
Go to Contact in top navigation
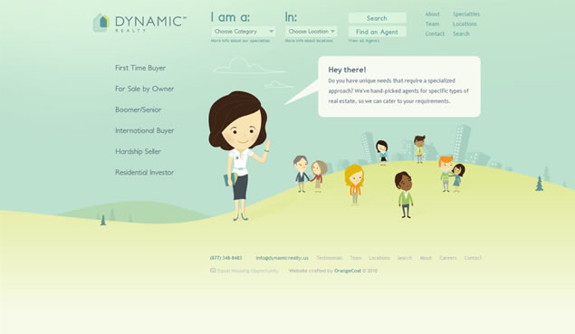coord(435,33)
